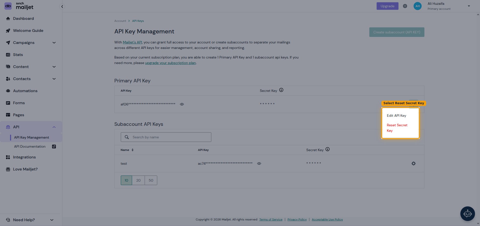Collapse the sidebar with the chevron button

point(62,7)
